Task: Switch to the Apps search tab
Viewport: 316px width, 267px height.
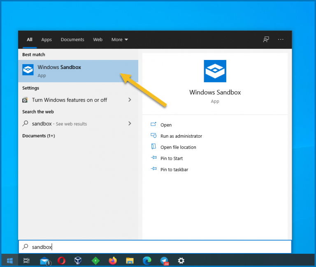Action: (46, 39)
